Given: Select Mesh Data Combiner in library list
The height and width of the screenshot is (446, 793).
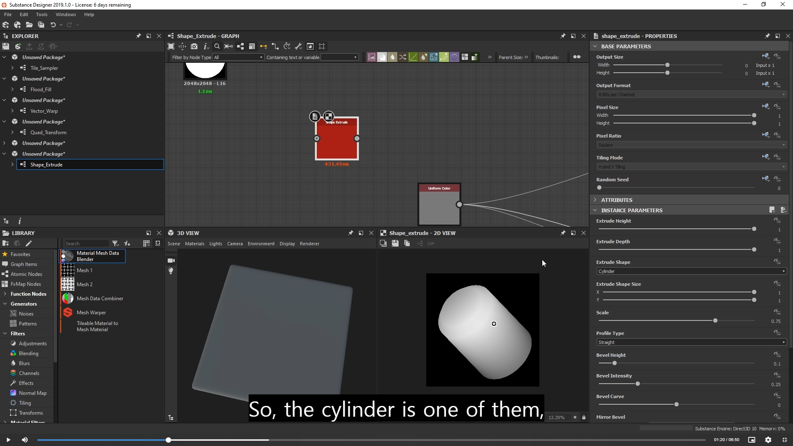Looking at the screenshot, I should pyautogui.click(x=100, y=299).
